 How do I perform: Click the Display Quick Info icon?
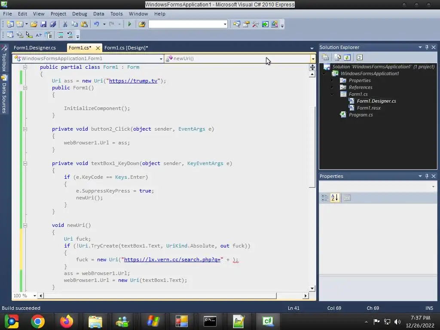pyautogui.click(x=29, y=35)
